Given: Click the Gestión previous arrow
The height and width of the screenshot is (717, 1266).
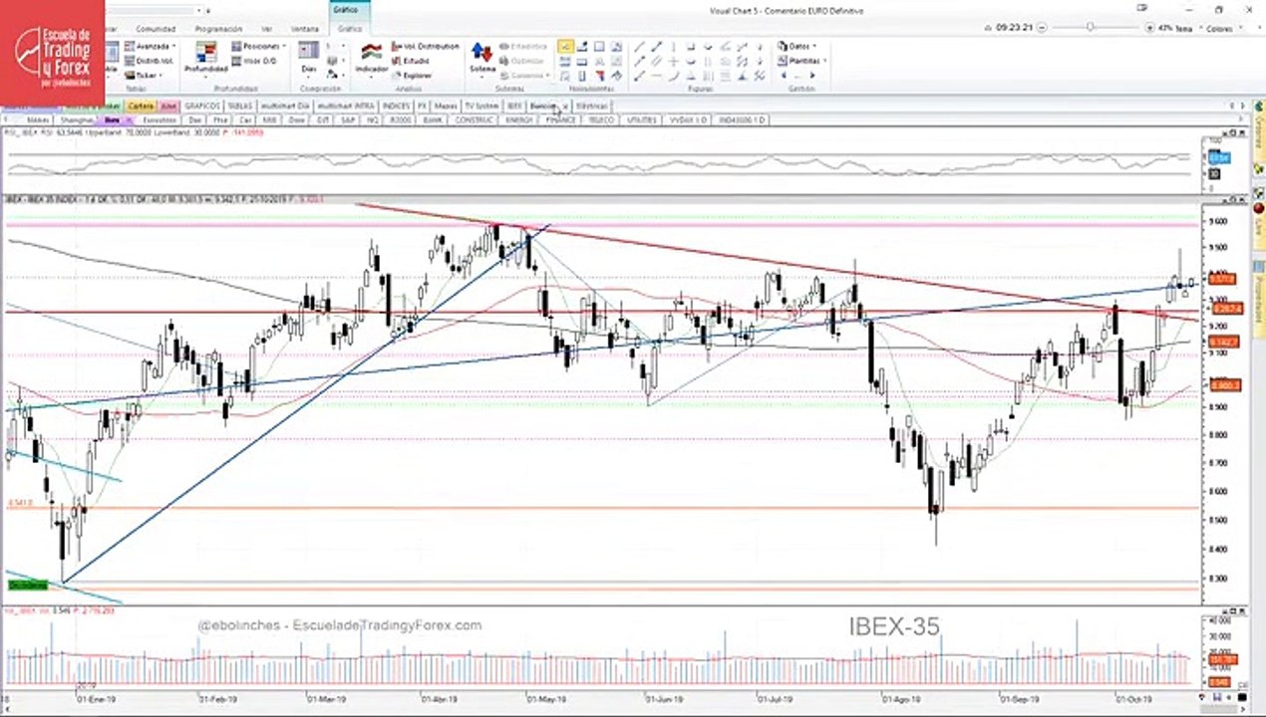Looking at the screenshot, I should [785, 76].
